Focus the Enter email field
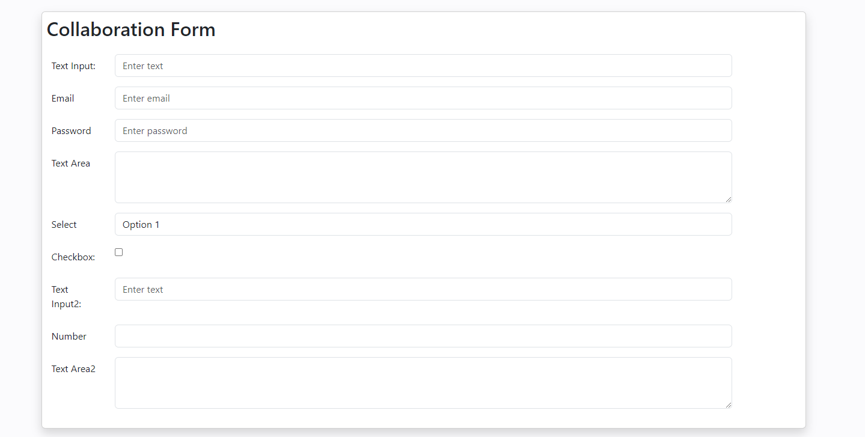The width and height of the screenshot is (865, 437). (423, 98)
